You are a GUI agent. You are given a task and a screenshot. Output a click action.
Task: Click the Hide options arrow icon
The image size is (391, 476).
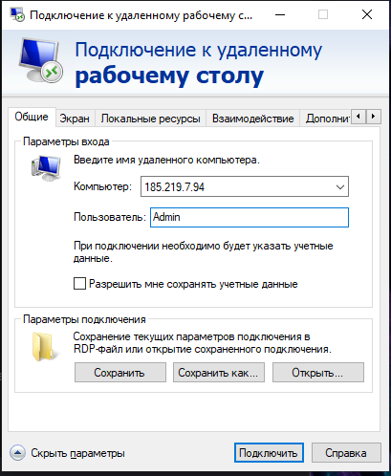tap(17, 453)
